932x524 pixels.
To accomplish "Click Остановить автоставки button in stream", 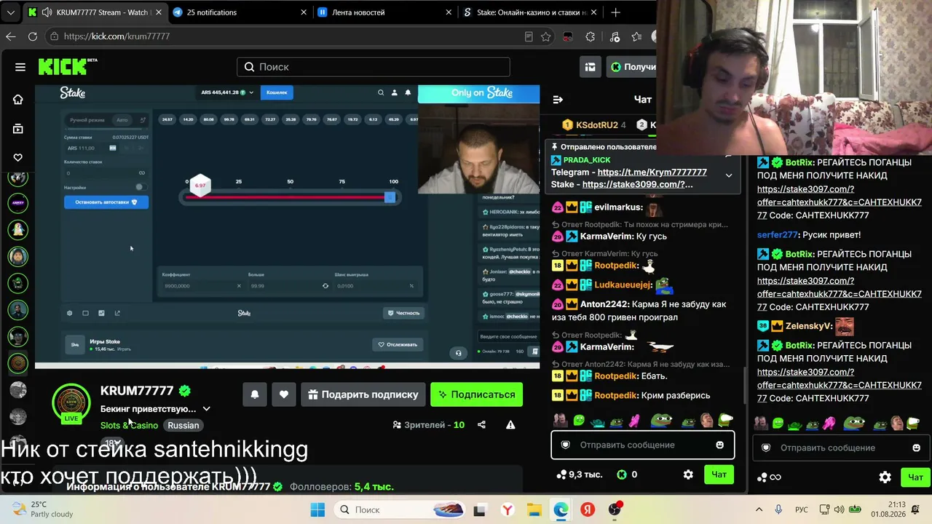I will [x=106, y=202].
